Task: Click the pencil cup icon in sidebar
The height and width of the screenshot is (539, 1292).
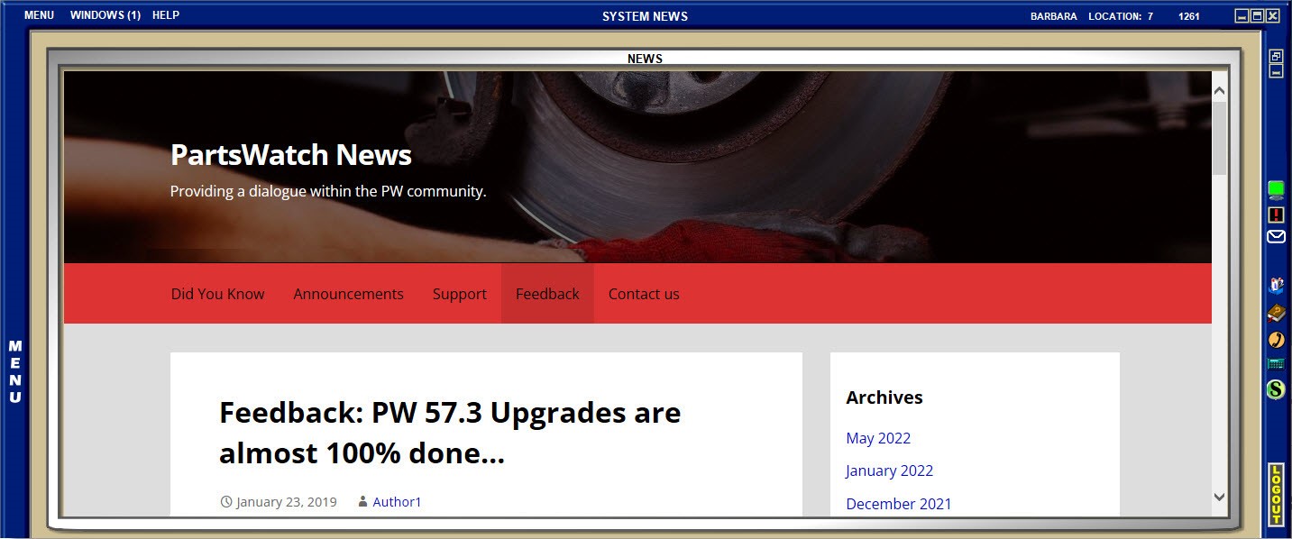Action: 1276,286
